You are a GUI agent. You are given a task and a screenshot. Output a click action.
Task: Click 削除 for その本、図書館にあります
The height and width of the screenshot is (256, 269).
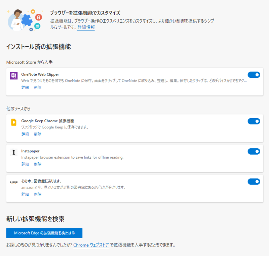point(38,194)
